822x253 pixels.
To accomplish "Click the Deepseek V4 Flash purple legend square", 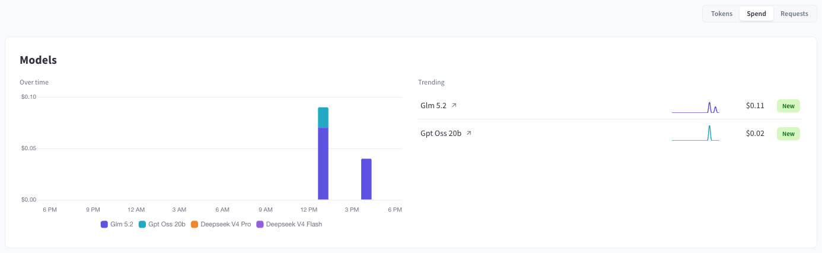I will (x=260, y=224).
